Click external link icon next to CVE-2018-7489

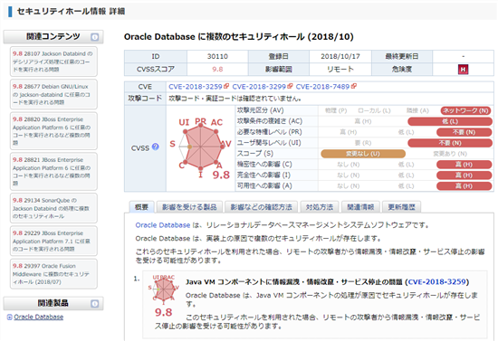354,86
